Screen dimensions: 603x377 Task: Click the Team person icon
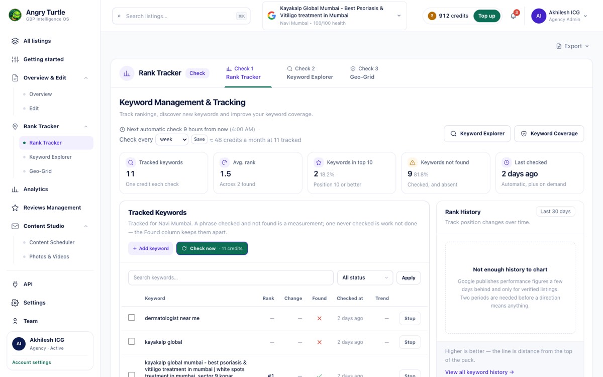click(x=15, y=321)
